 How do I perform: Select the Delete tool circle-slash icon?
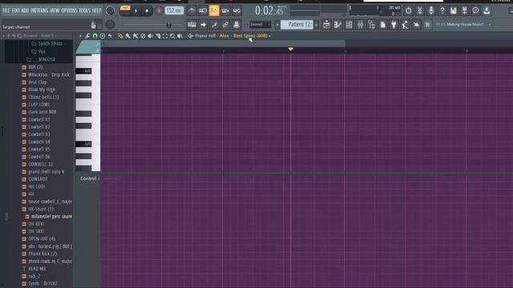143,36
